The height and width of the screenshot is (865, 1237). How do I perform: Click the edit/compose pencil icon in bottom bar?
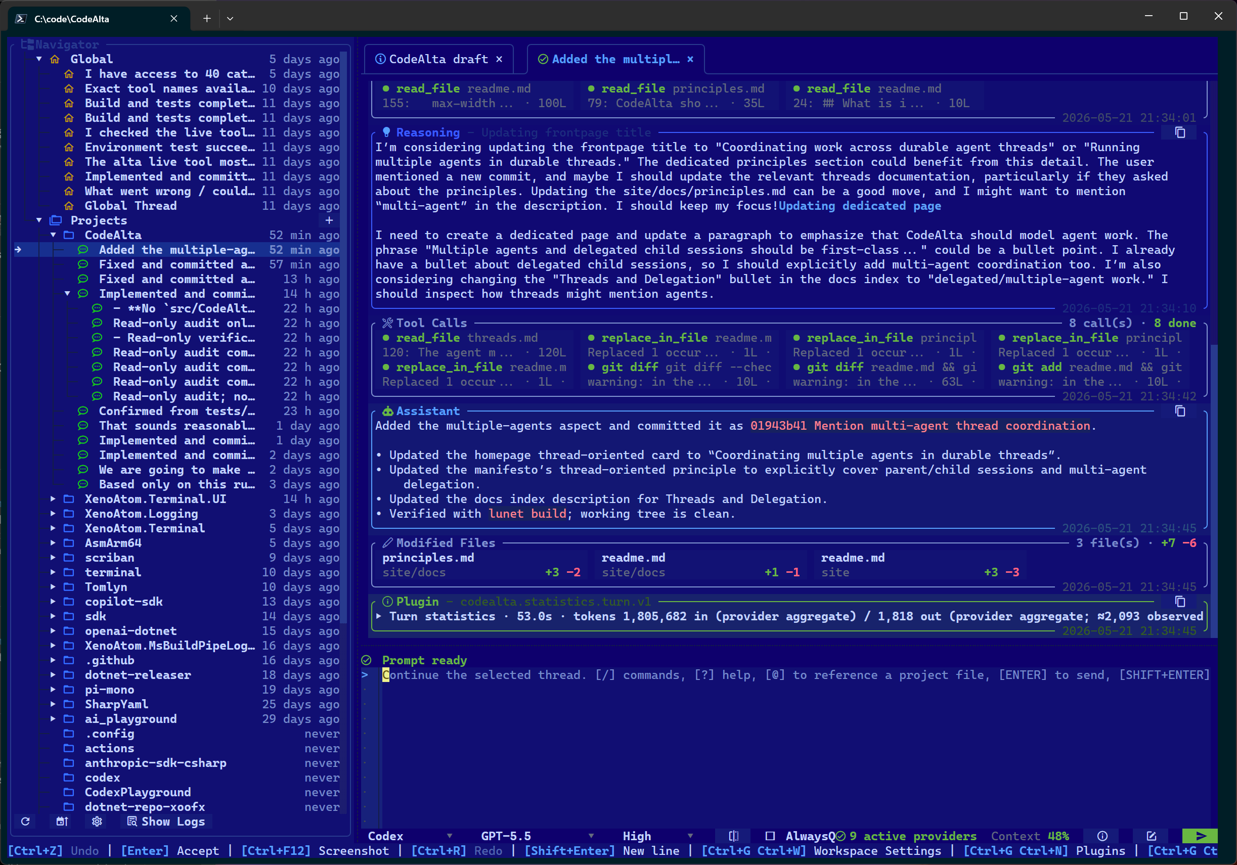[1152, 835]
